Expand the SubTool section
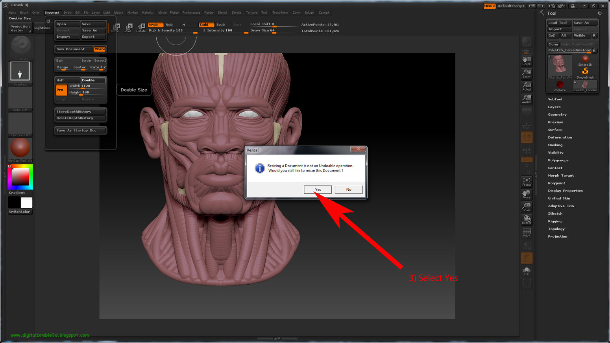Screen dimensions: 610x343 coord(555,99)
